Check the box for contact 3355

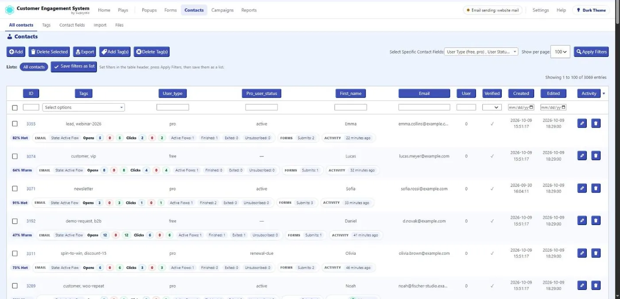coord(15,124)
